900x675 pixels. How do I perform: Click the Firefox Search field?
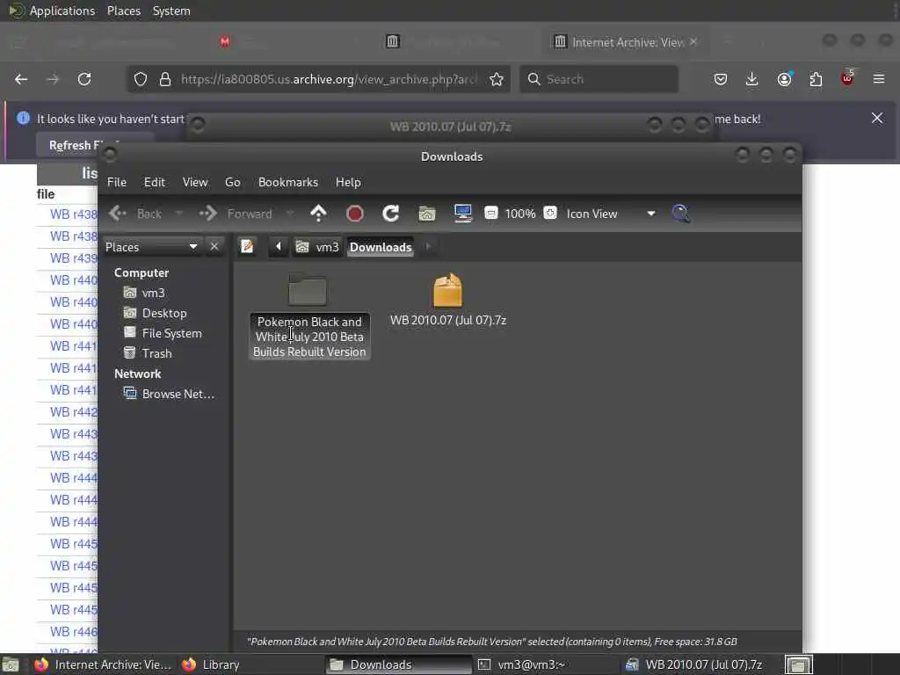(599, 79)
